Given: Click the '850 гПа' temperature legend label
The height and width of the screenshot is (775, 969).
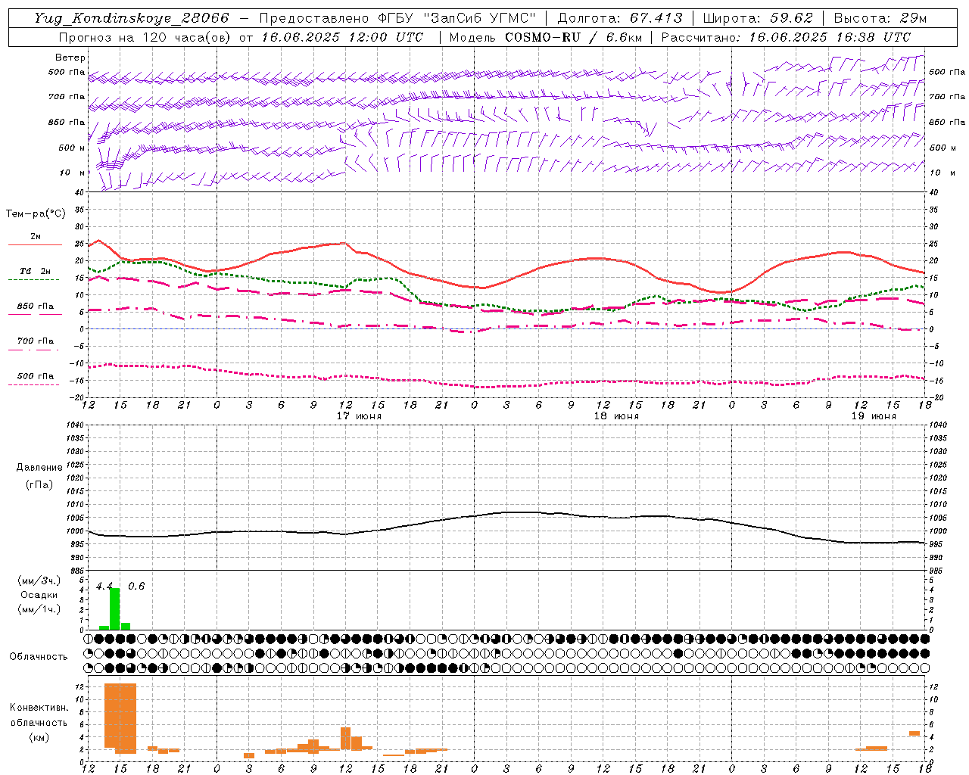Looking at the screenshot, I should pos(35,307).
